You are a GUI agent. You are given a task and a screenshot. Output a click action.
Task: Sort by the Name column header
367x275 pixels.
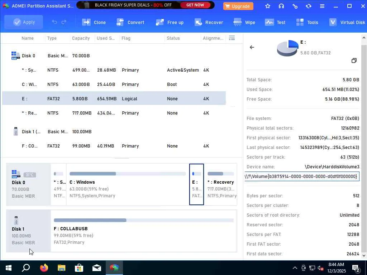[28, 38]
